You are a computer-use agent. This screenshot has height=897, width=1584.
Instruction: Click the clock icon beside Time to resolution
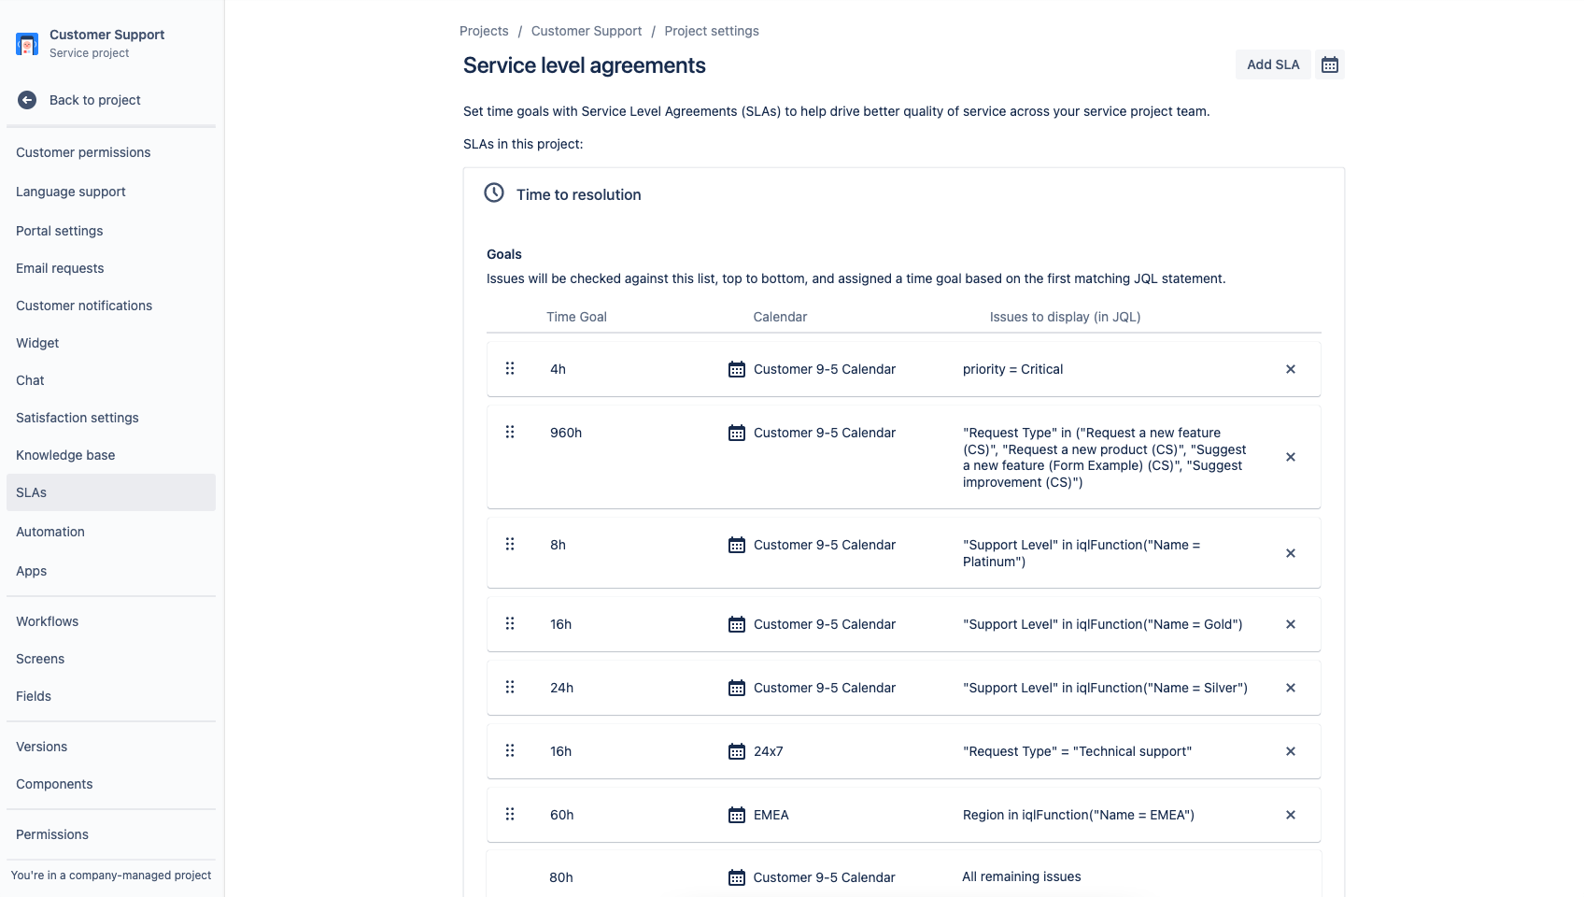point(492,194)
